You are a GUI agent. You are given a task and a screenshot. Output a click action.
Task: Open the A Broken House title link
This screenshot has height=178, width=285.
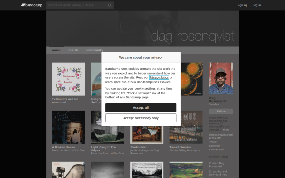point(64,147)
